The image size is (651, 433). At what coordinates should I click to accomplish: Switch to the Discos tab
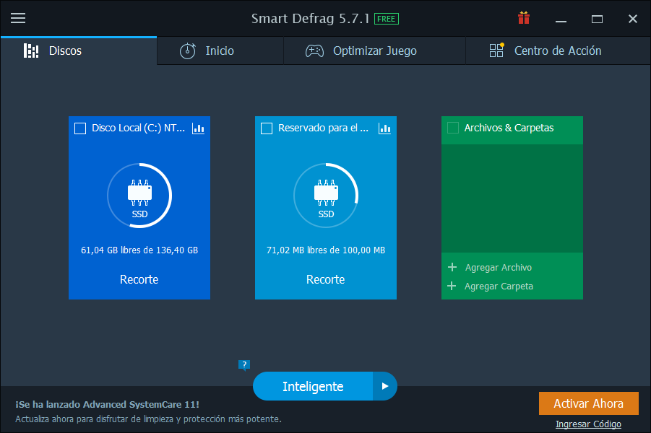point(79,51)
